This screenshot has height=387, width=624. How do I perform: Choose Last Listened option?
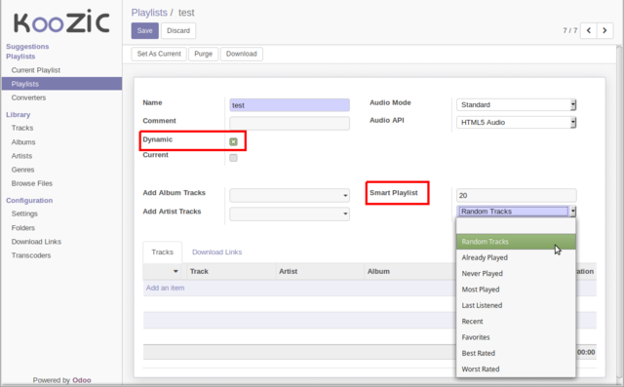(x=516, y=305)
